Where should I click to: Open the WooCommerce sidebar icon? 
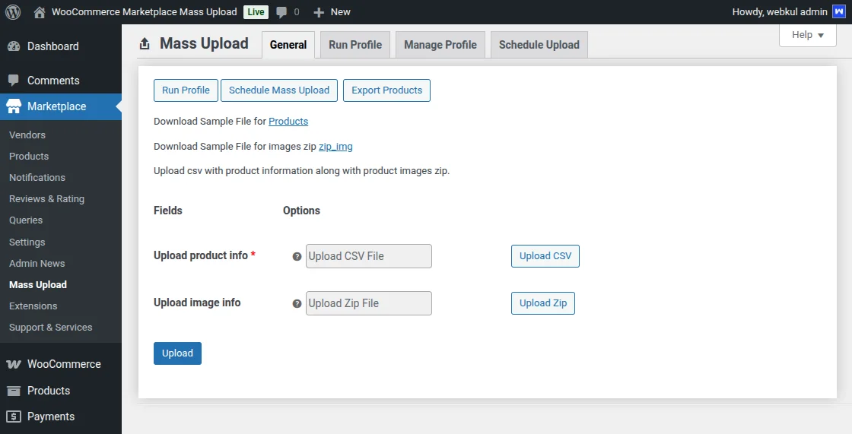(14, 364)
